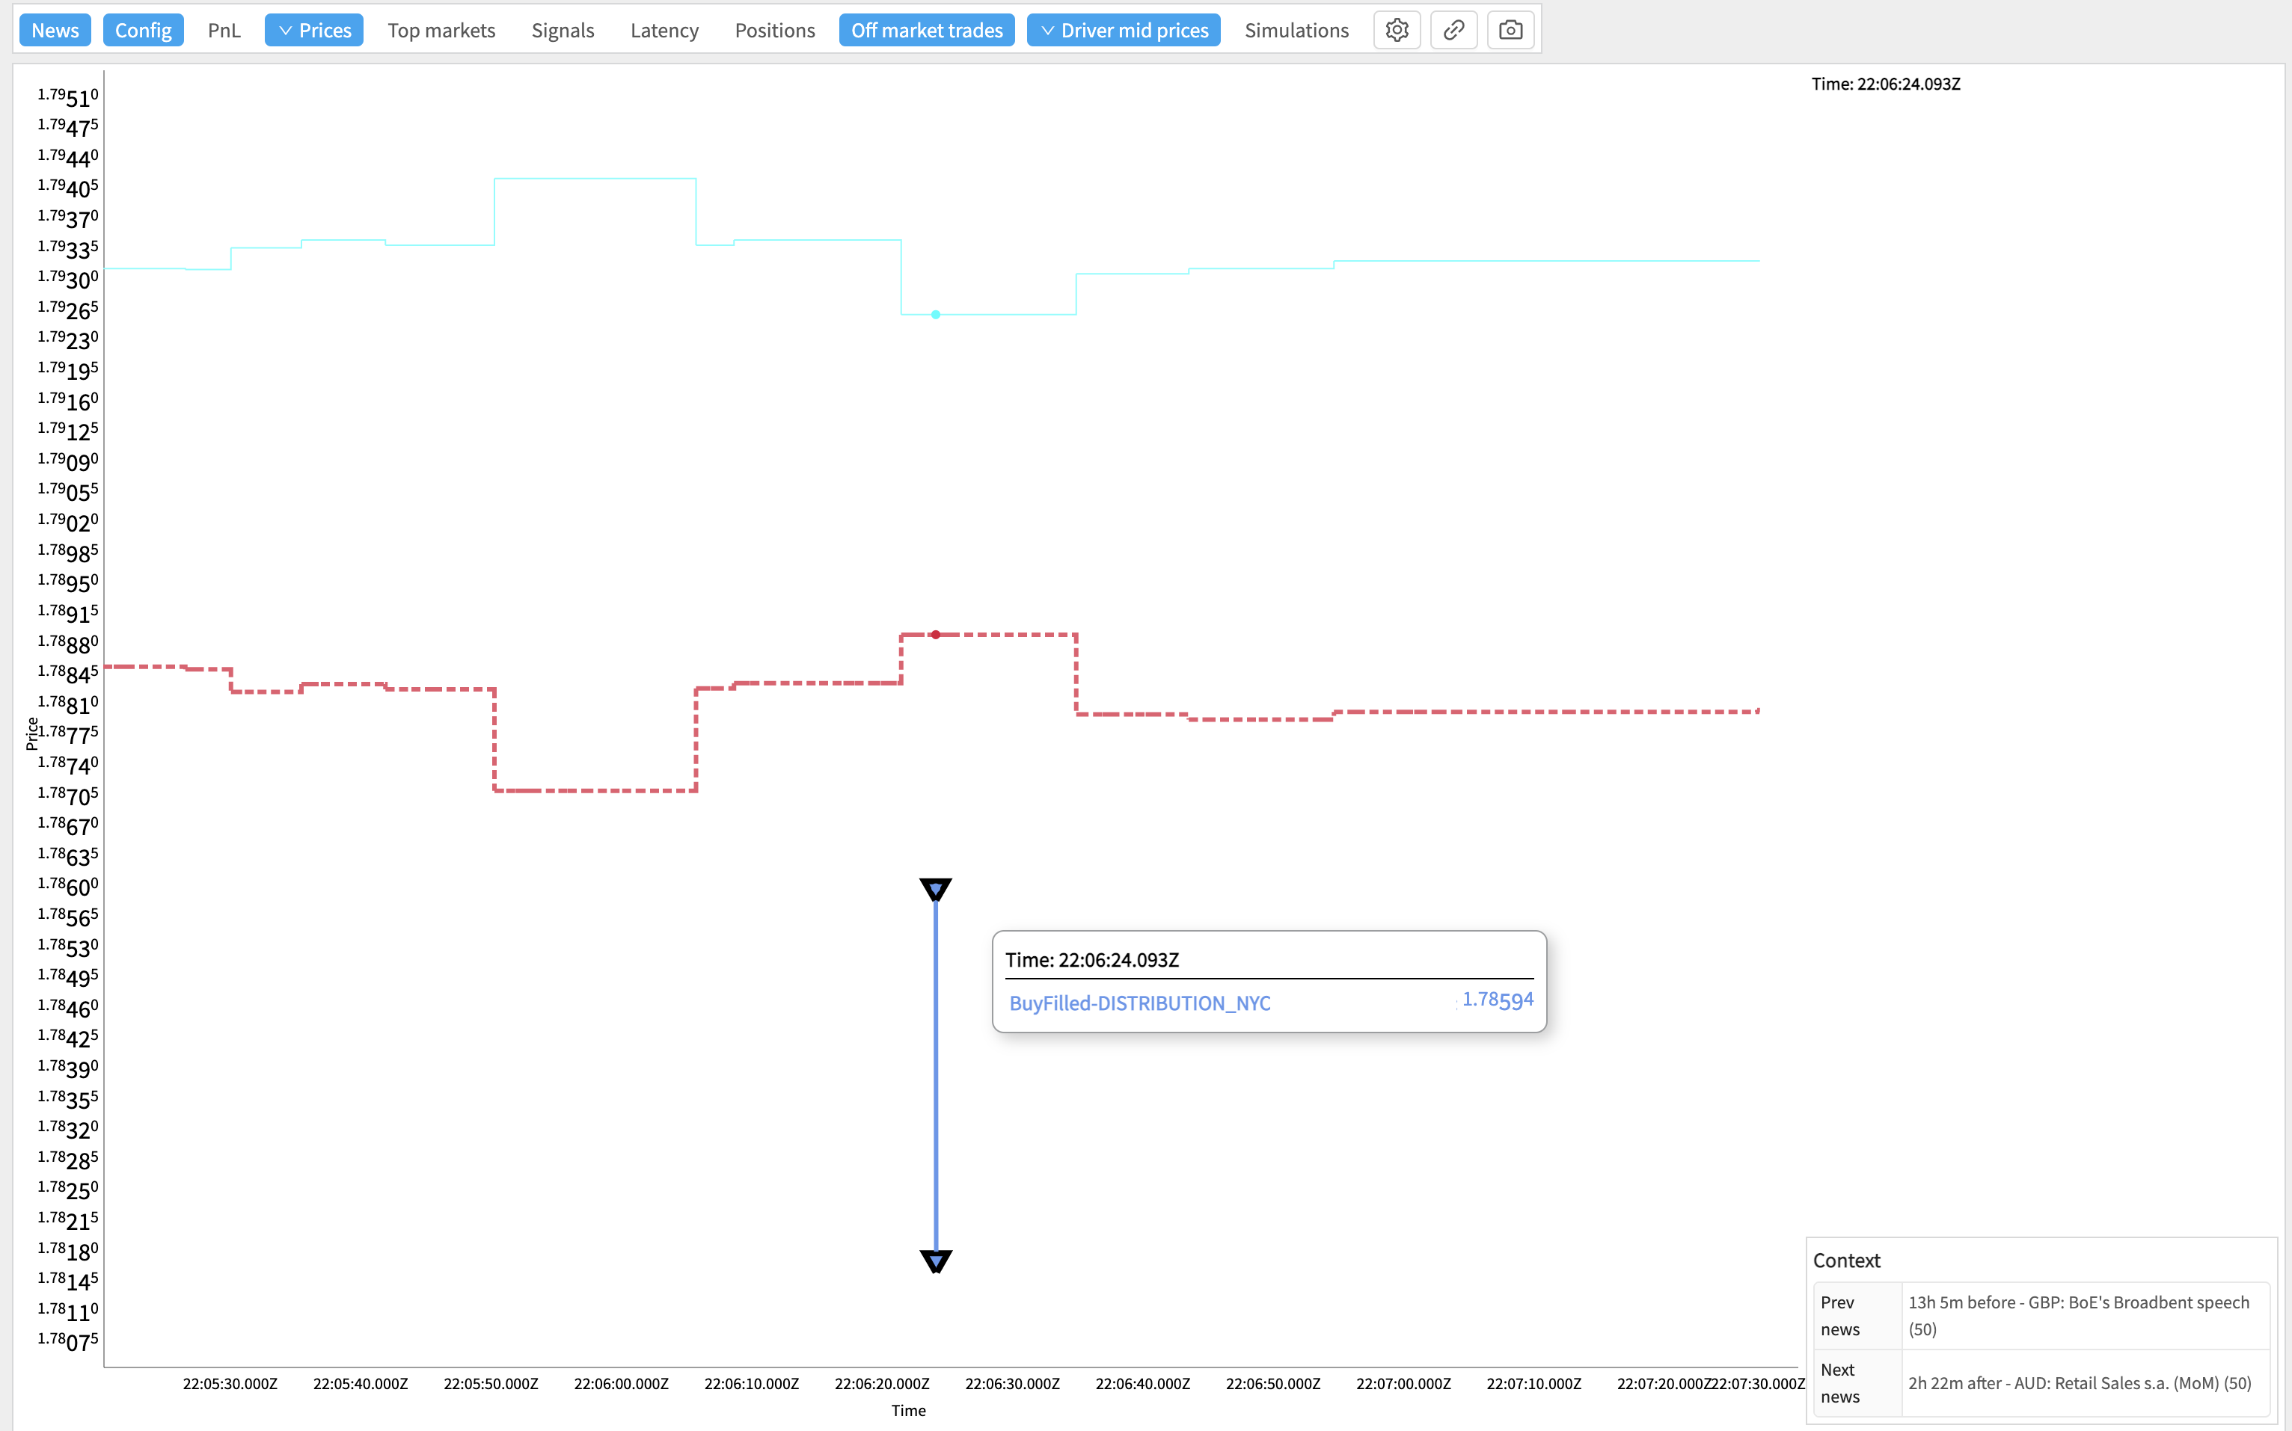This screenshot has height=1431, width=2292.
Task: Click the 22:07:10.000Z time axis label
Action: click(x=1533, y=1384)
